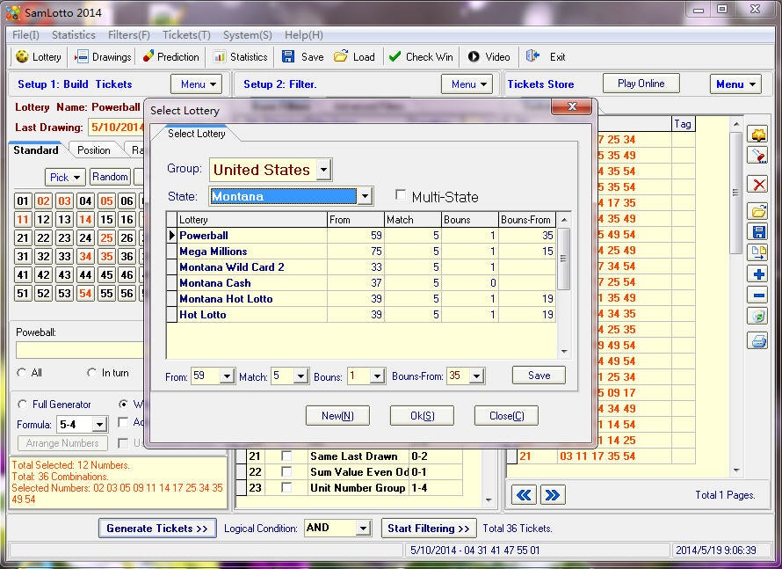Open the From 59 dropdown
Viewport: 782px width, 569px height.
coord(227,376)
